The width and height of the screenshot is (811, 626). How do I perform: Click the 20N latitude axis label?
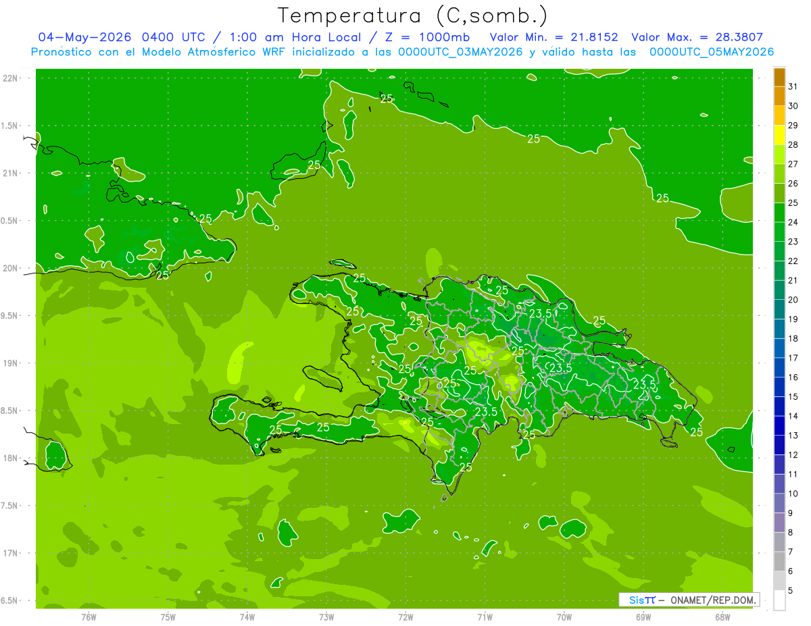pos(11,268)
